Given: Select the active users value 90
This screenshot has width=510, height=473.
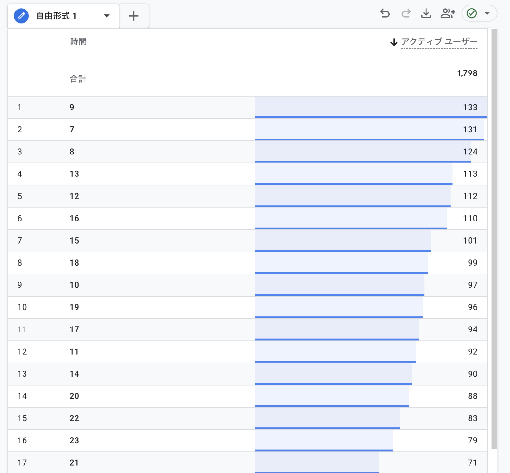Looking at the screenshot, I should pyautogui.click(x=473, y=374).
